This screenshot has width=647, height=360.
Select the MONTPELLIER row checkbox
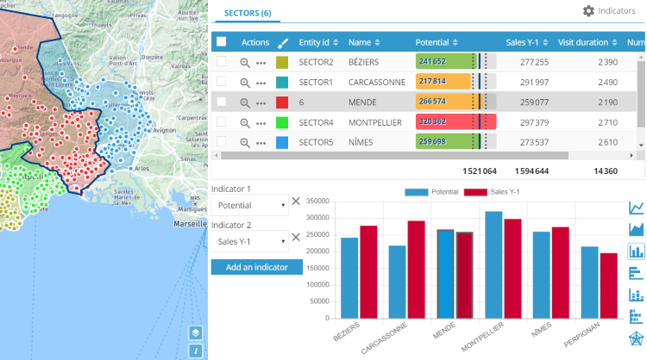click(222, 122)
